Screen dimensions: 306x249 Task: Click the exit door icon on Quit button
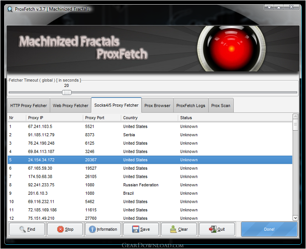pyautogui.click(x=212, y=229)
